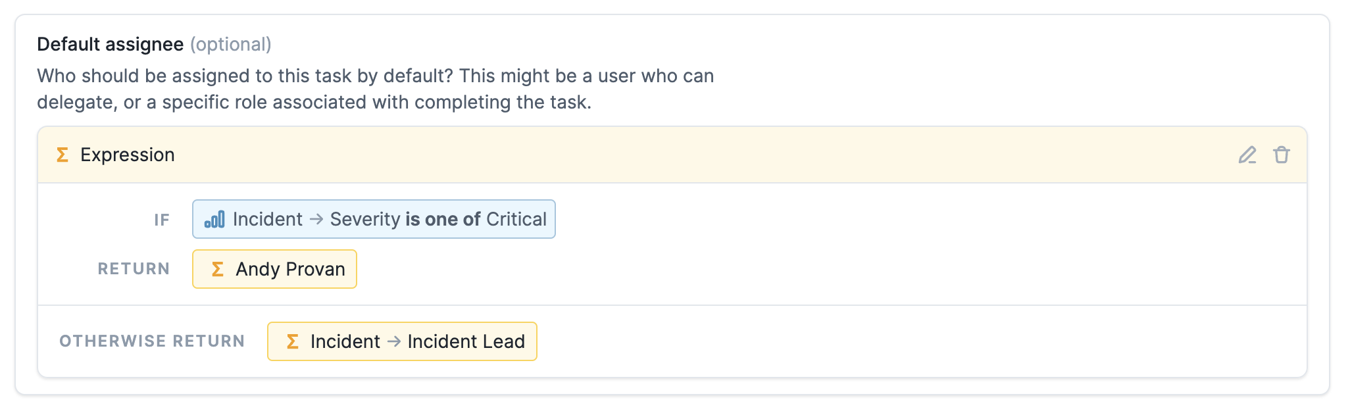The image size is (1350, 417).
Task: Select the Incident Lead fallback value
Action: click(x=466, y=341)
